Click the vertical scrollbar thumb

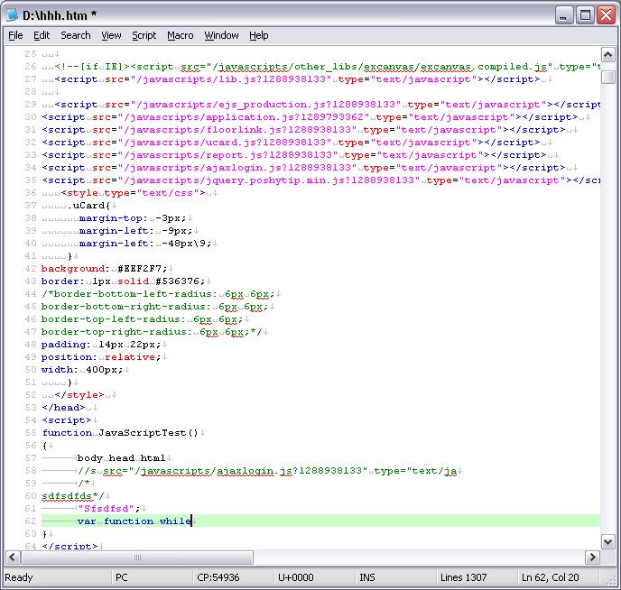click(x=608, y=77)
